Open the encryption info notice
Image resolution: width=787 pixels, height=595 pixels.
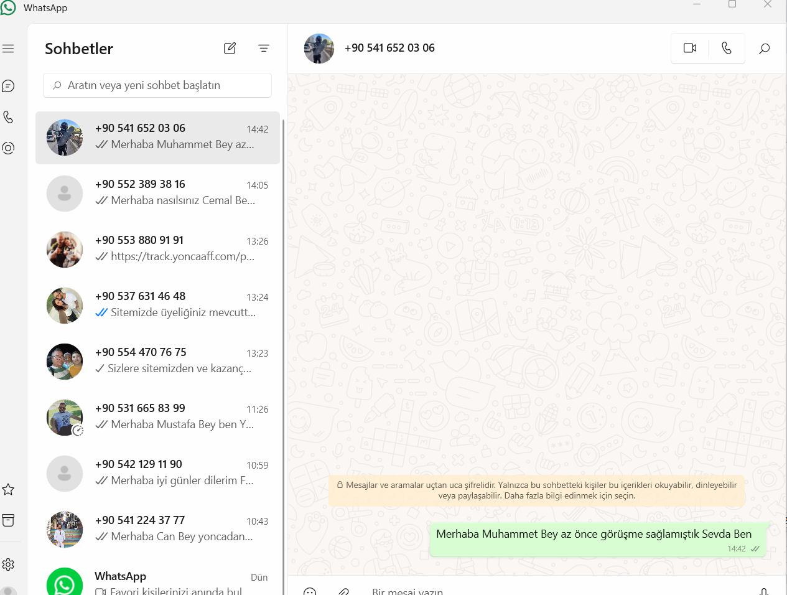tap(537, 490)
